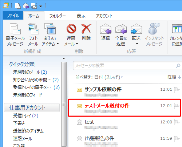Click the opened envelope icon of test message

[79, 122]
